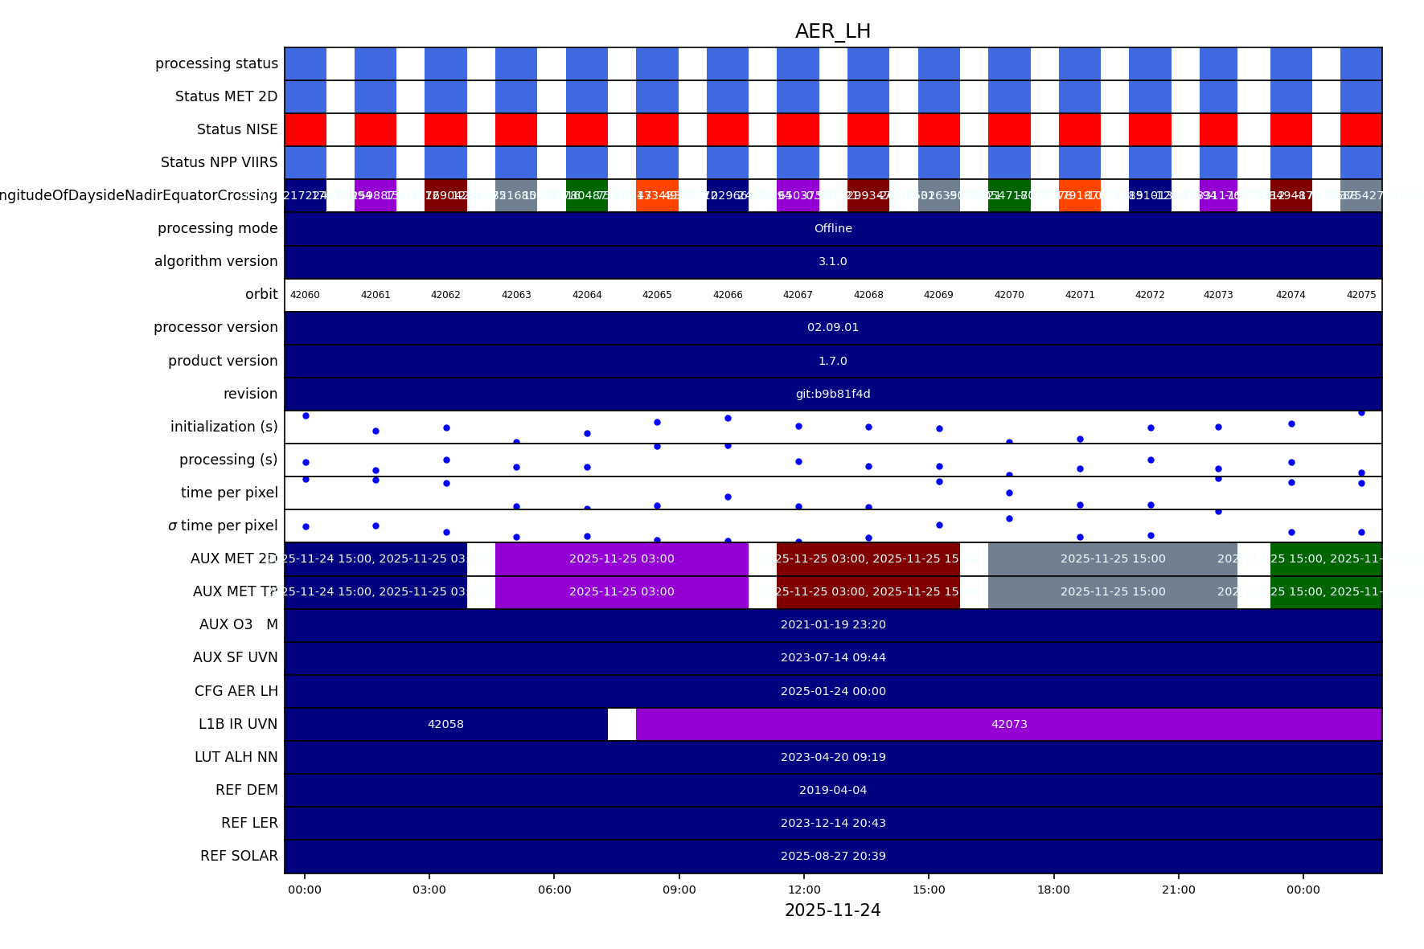
Task: Click the 42058 segment in L1B IR UVN
Action: coord(445,724)
